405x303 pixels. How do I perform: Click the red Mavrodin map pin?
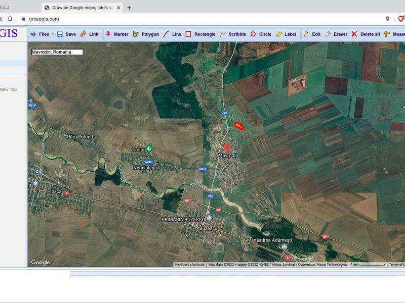click(227, 147)
